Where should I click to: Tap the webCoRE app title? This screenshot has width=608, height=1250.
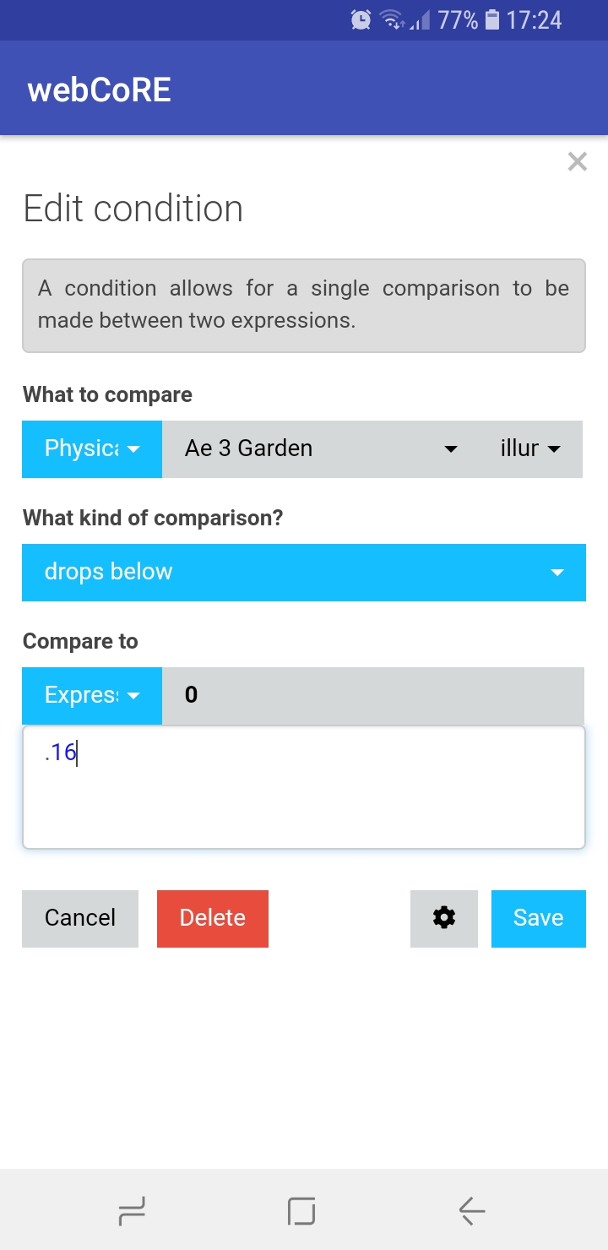pyautogui.click(x=100, y=90)
